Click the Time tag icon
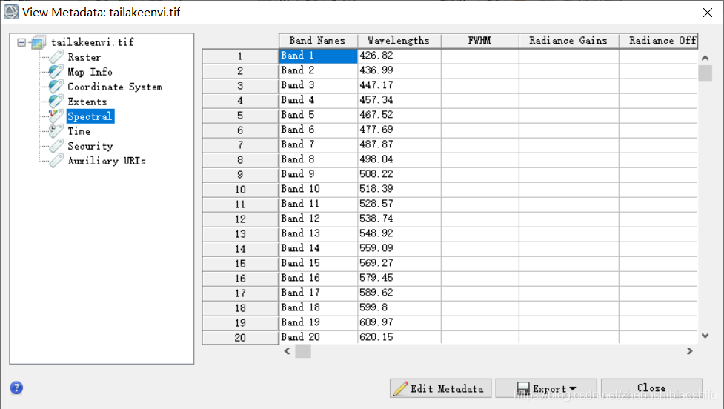Viewport: 724px width, 409px height. [56, 131]
